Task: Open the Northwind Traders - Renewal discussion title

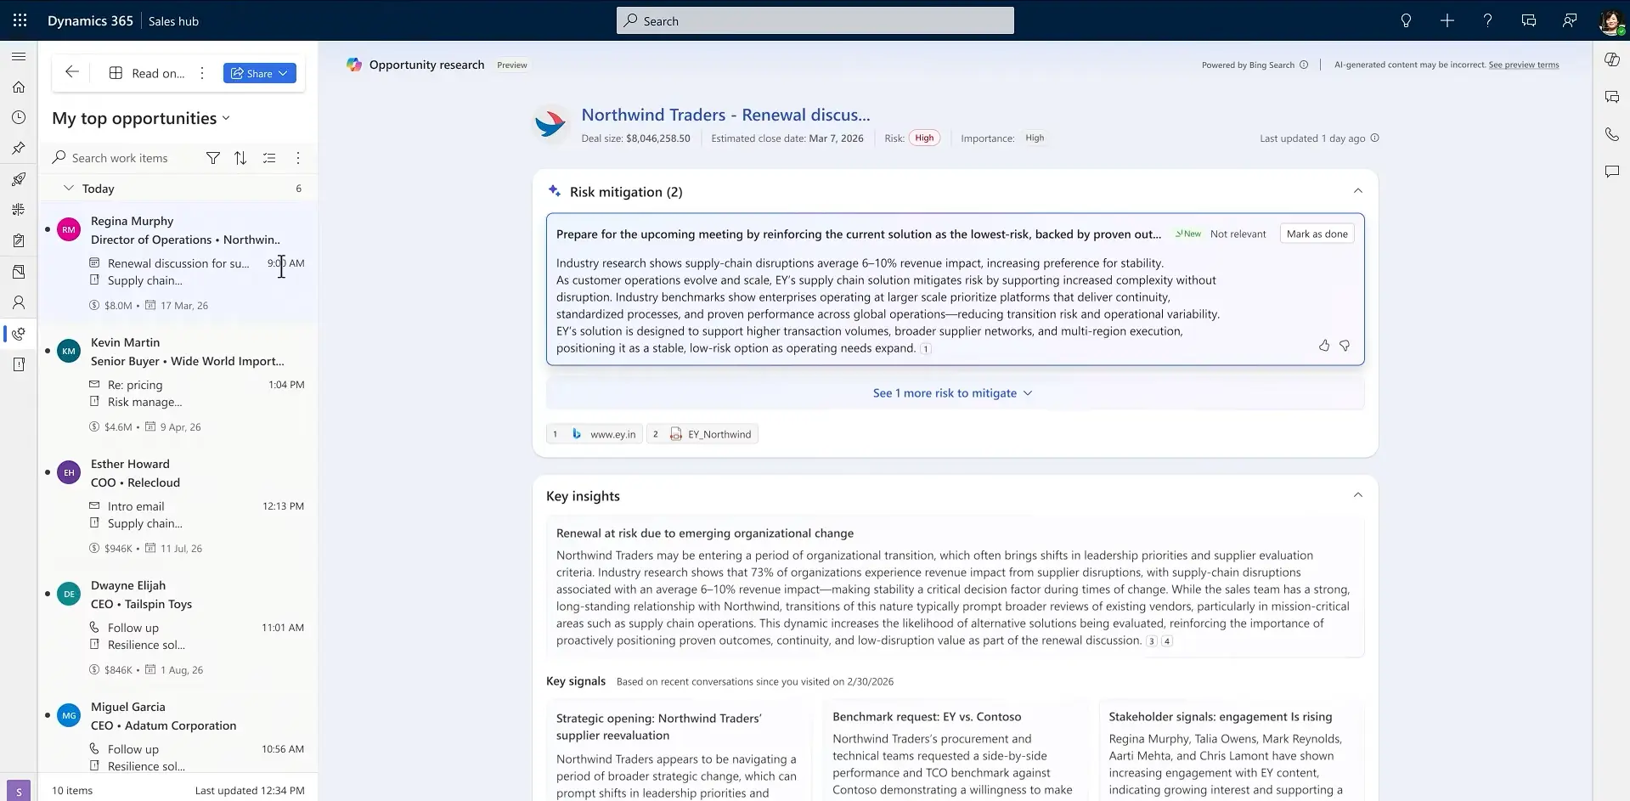Action: 725,115
